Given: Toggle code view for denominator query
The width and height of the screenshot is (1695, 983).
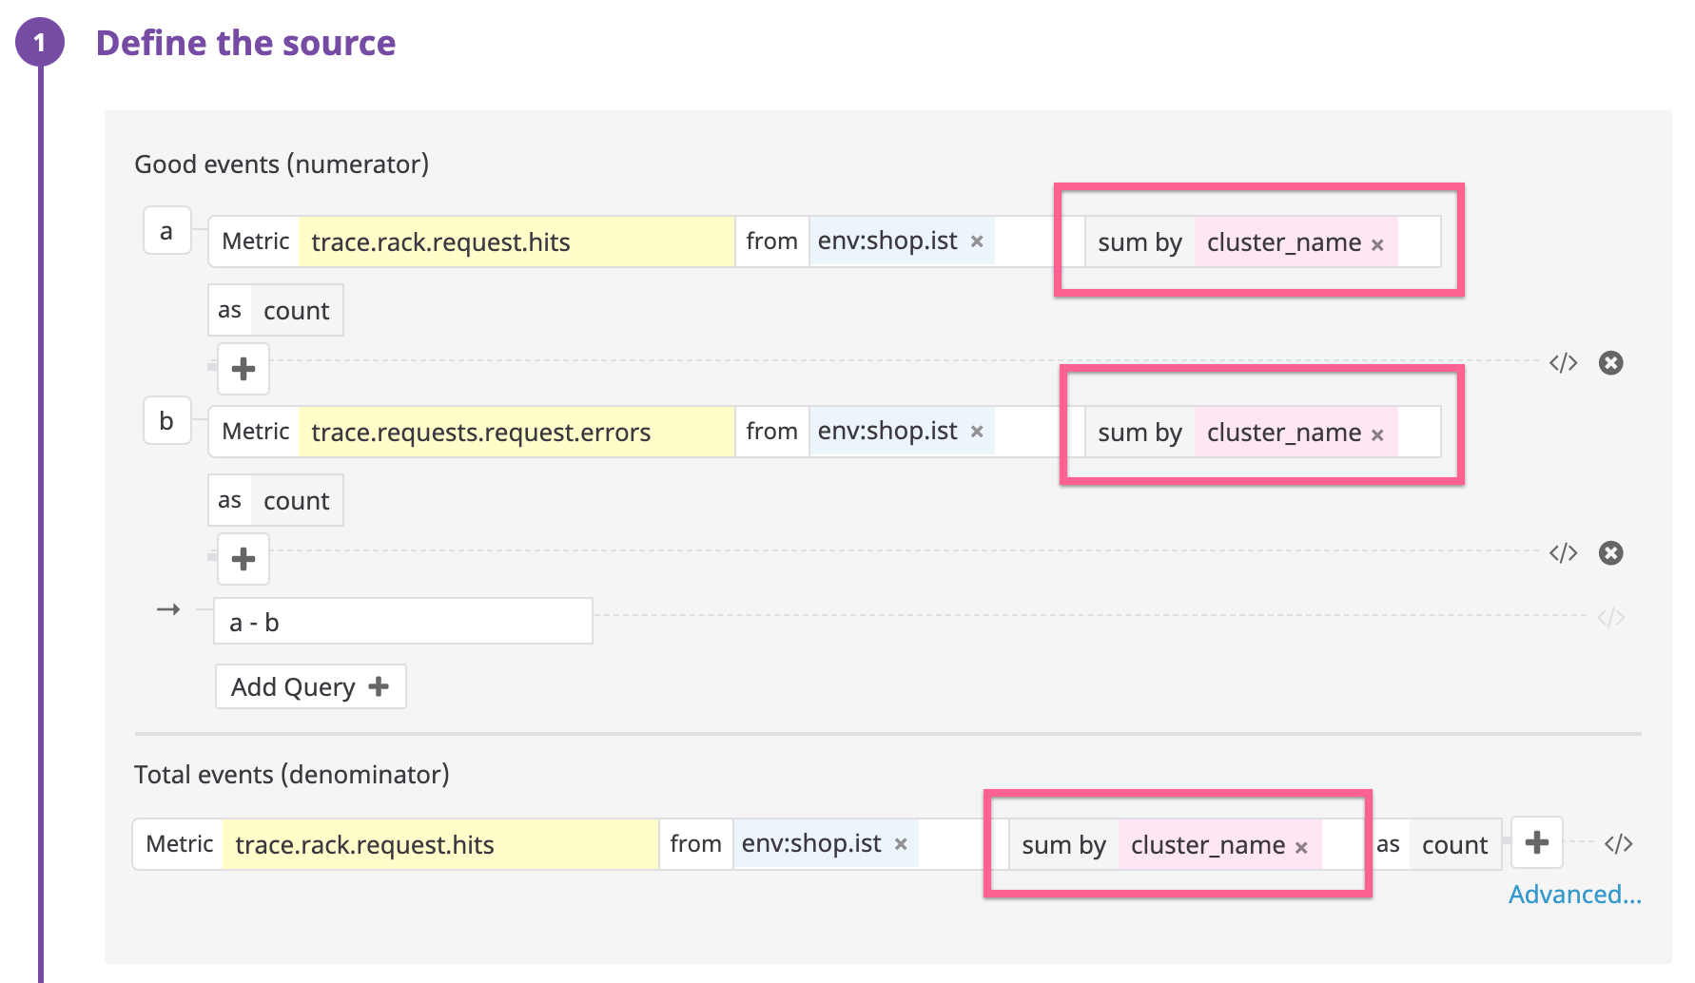Looking at the screenshot, I should [x=1618, y=843].
